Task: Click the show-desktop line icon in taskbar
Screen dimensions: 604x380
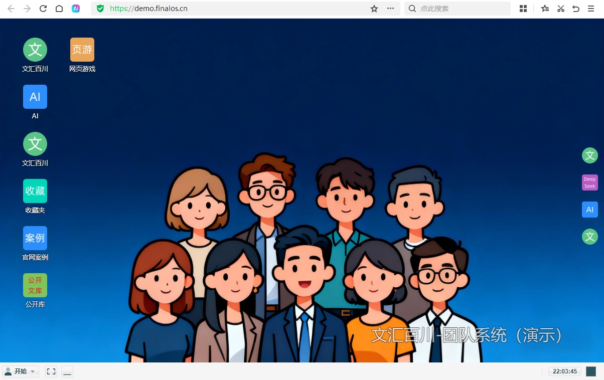Action: point(67,371)
